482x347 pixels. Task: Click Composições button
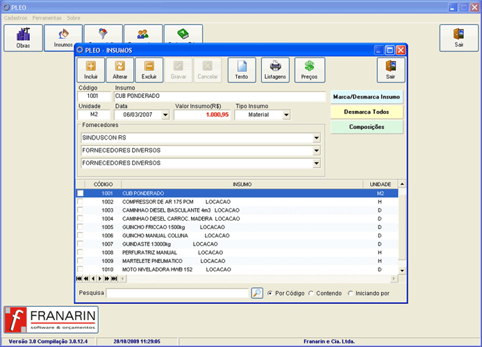coord(367,127)
